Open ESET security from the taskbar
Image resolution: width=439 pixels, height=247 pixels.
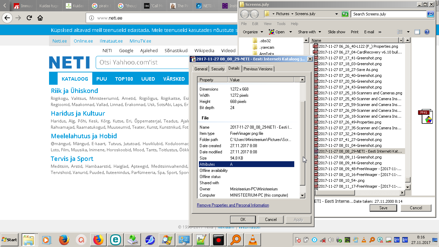[116, 240]
